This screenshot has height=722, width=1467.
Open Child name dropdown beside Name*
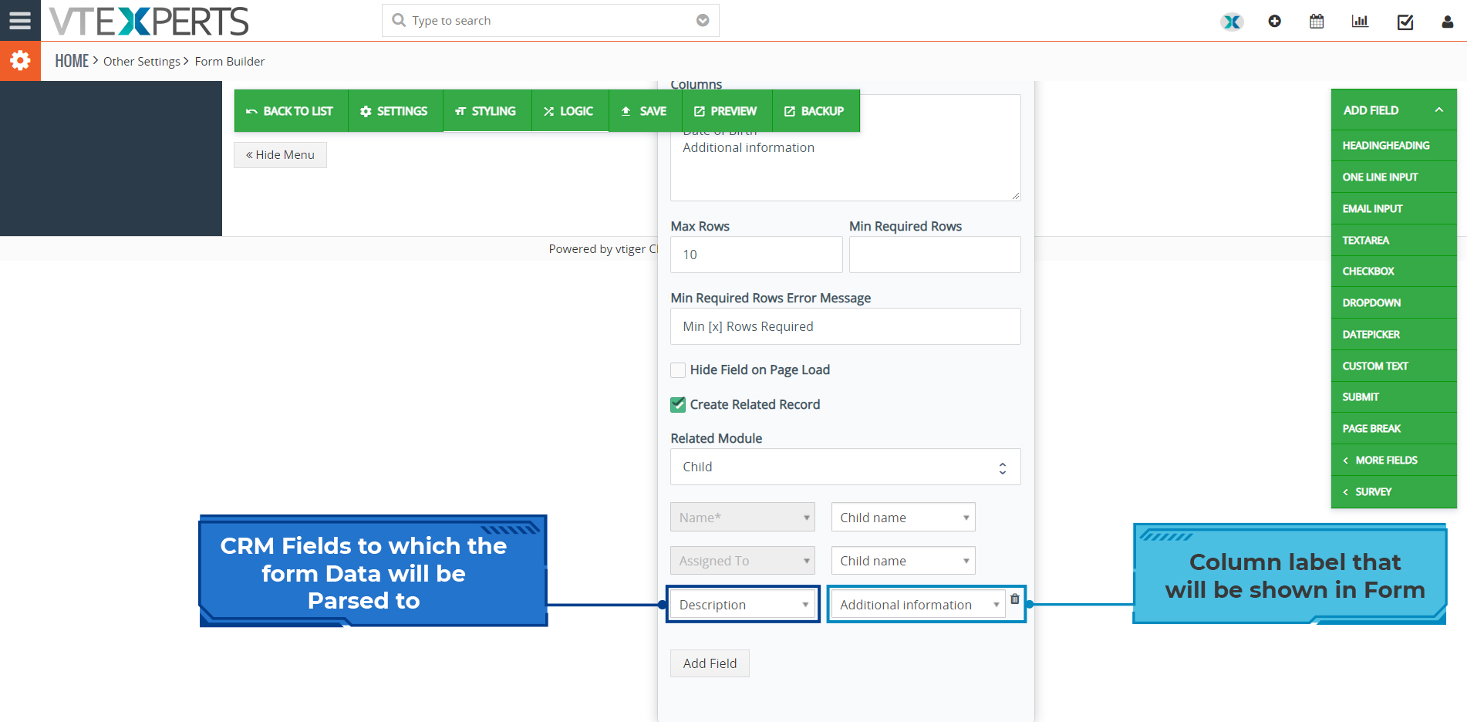point(903,518)
